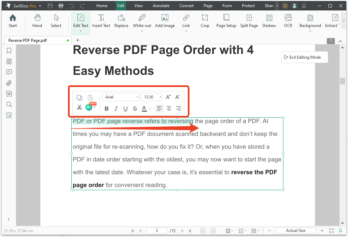Open the comments sidebar panel

pos(9,72)
